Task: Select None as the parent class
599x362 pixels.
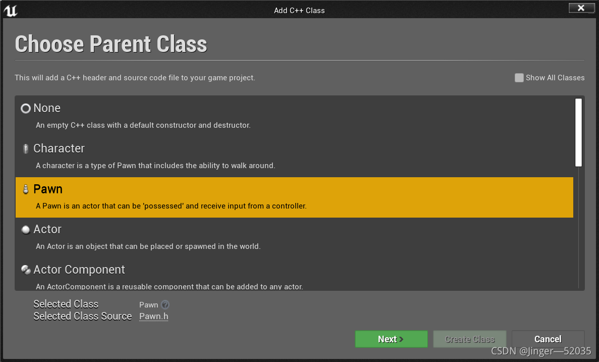Action: pyautogui.click(x=294, y=117)
